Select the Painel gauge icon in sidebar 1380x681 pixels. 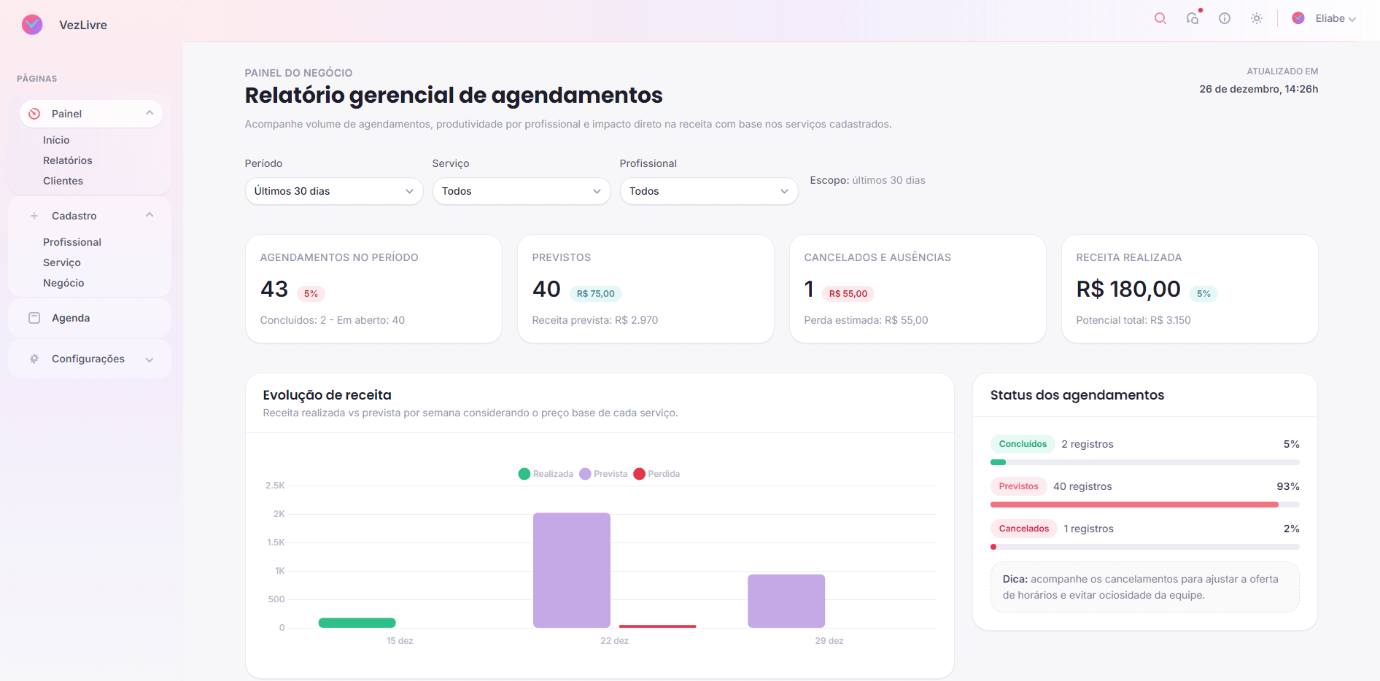point(34,113)
